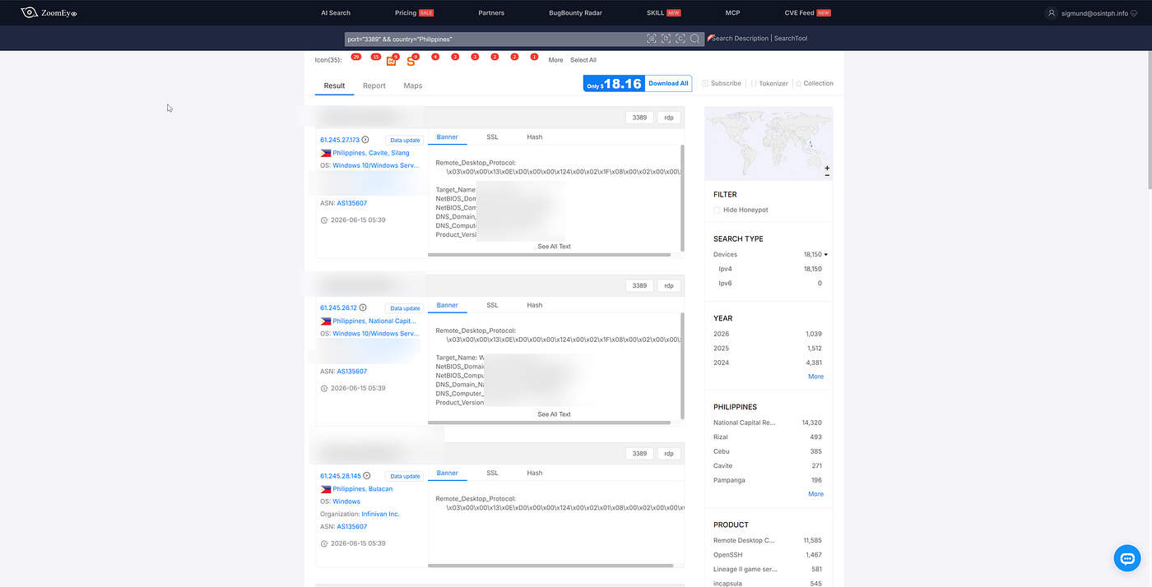Open the Infinivan Inc. organization link
1152x587 pixels.
[380, 514]
